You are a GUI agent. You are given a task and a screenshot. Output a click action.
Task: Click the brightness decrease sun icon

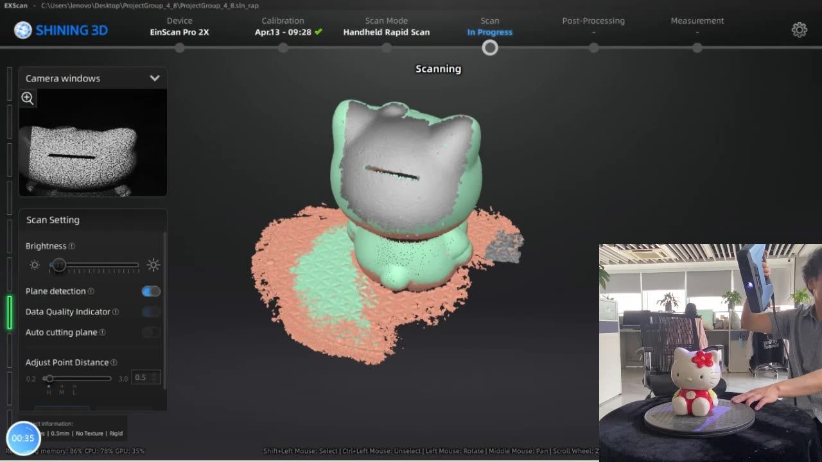coord(34,264)
